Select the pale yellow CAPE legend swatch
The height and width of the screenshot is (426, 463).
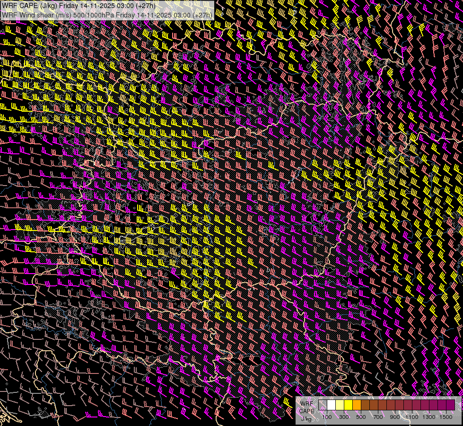pyautogui.click(x=340, y=405)
